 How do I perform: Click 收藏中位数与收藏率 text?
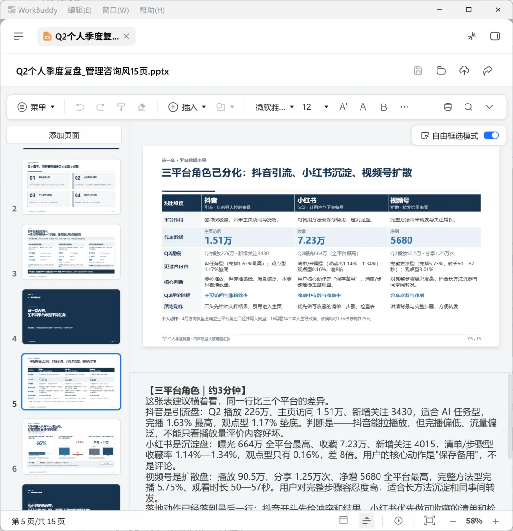319,295
